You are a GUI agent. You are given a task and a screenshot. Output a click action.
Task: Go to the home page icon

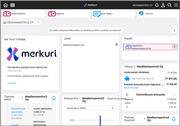coord(5,5)
